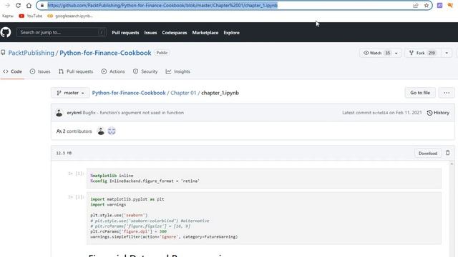Viewport: 458px width, 257px height.
Task: Switch to the repository Pull requests tab
Action: pos(76,71)
